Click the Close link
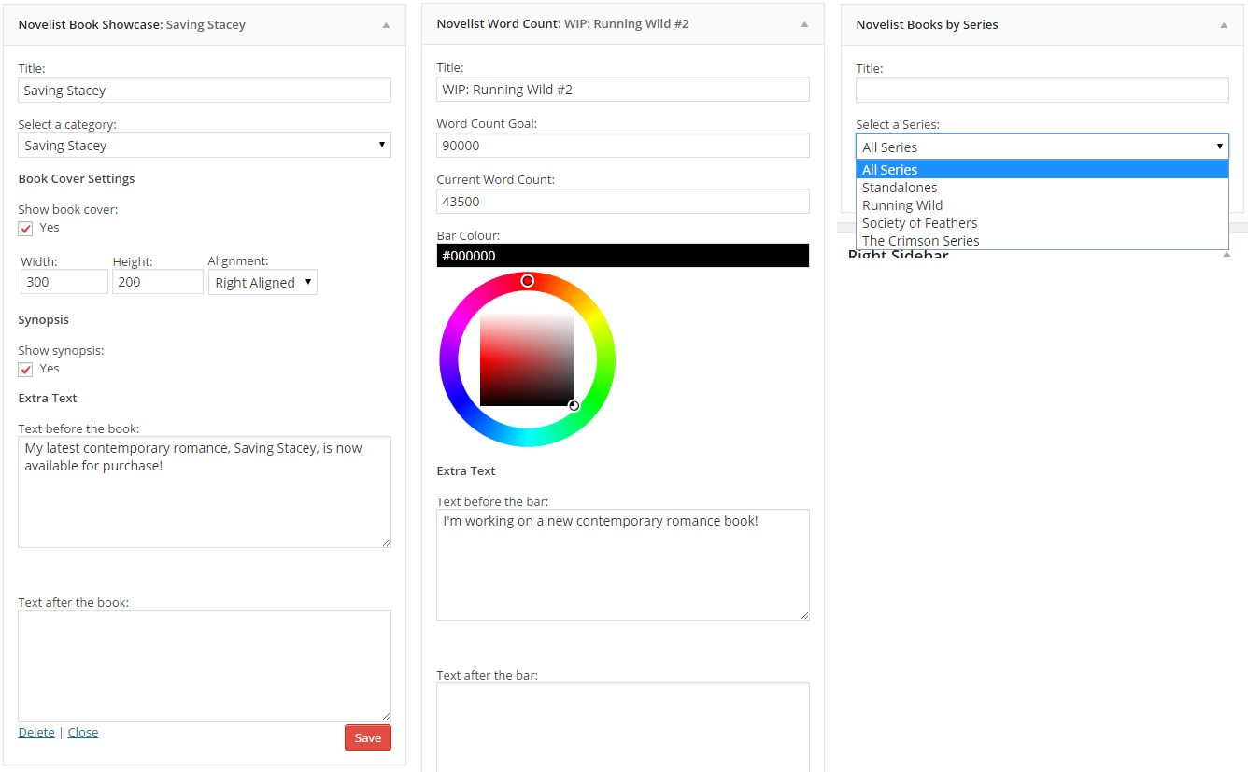The width and height of the screenshot is (1248, 772). [83, 733]
